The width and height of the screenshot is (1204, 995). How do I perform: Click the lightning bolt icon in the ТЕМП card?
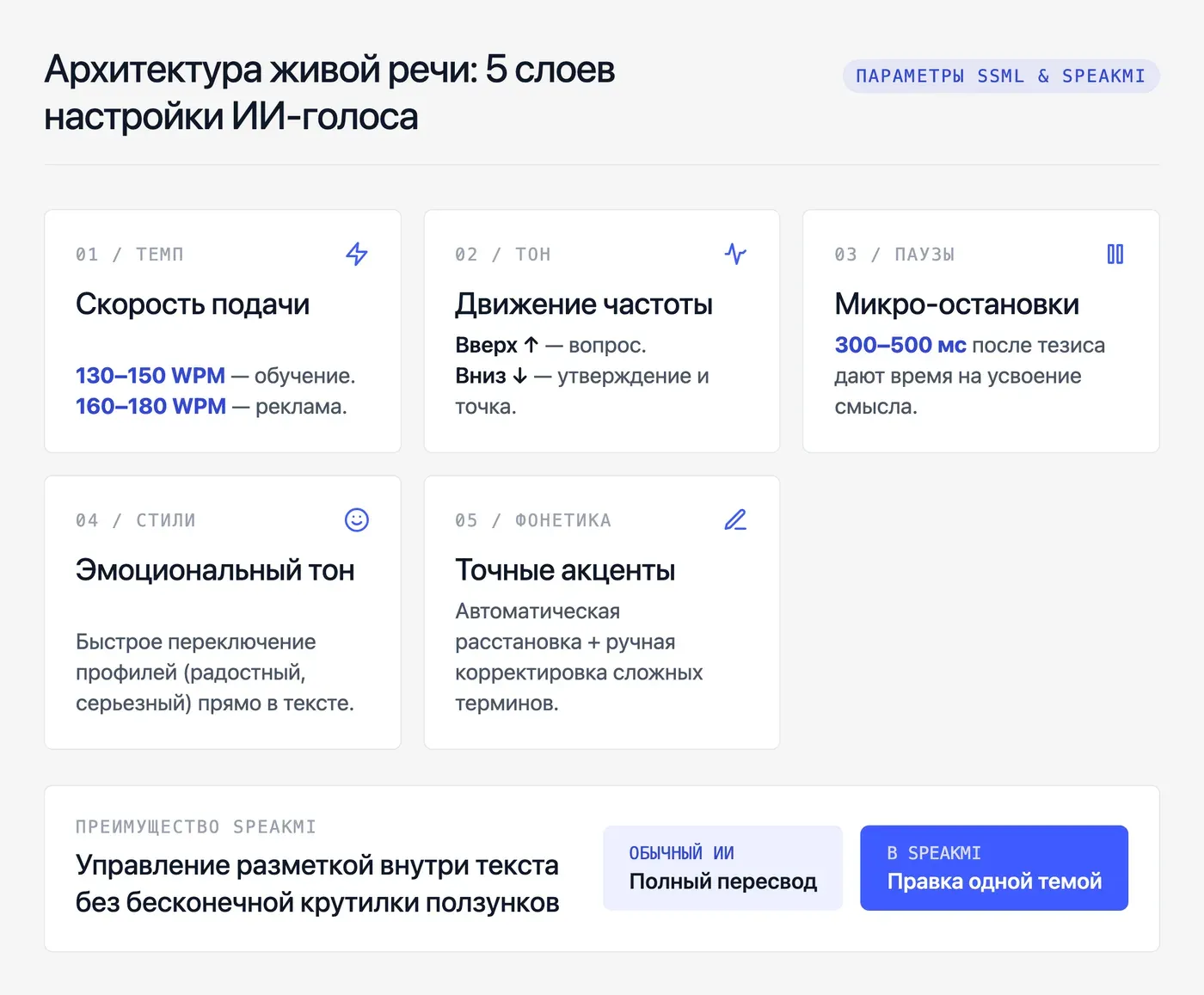pos(357,254)
